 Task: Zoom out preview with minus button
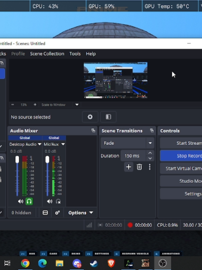12,105
